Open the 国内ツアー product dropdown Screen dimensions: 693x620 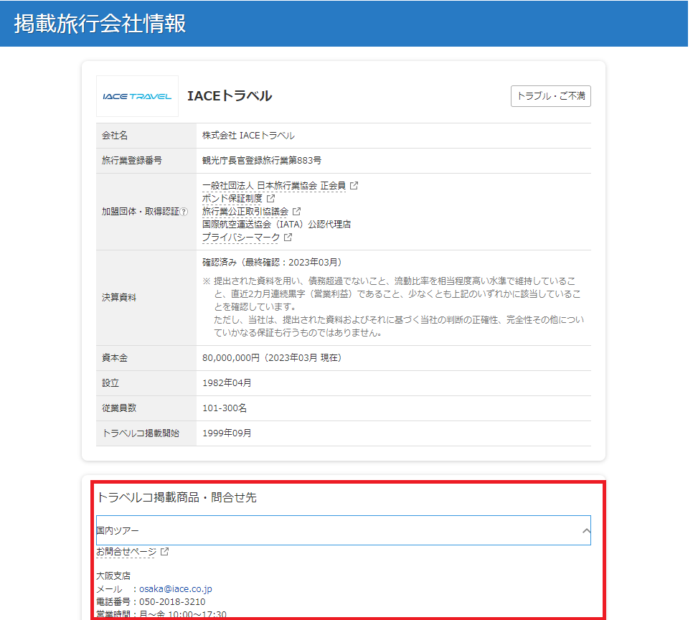coord(337,530)
